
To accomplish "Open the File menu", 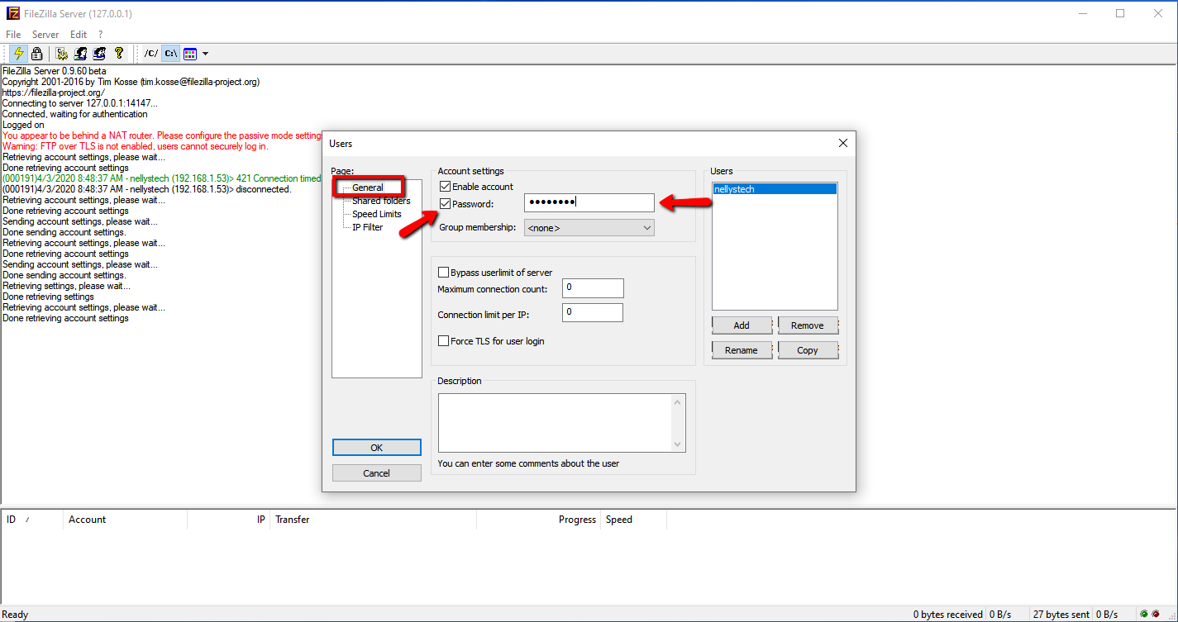I will point(13,35).
